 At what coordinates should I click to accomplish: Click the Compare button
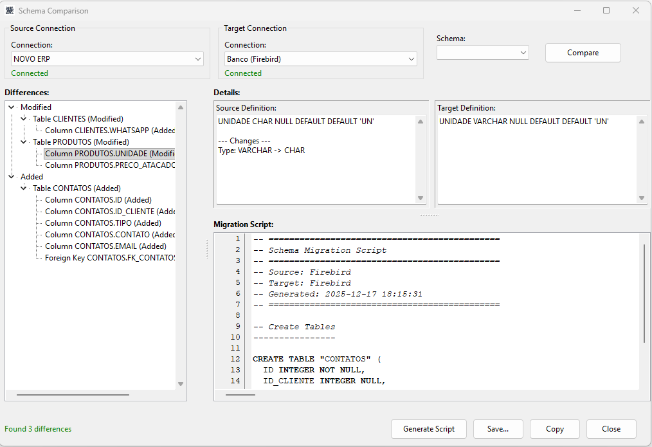[x=583, y=53]
